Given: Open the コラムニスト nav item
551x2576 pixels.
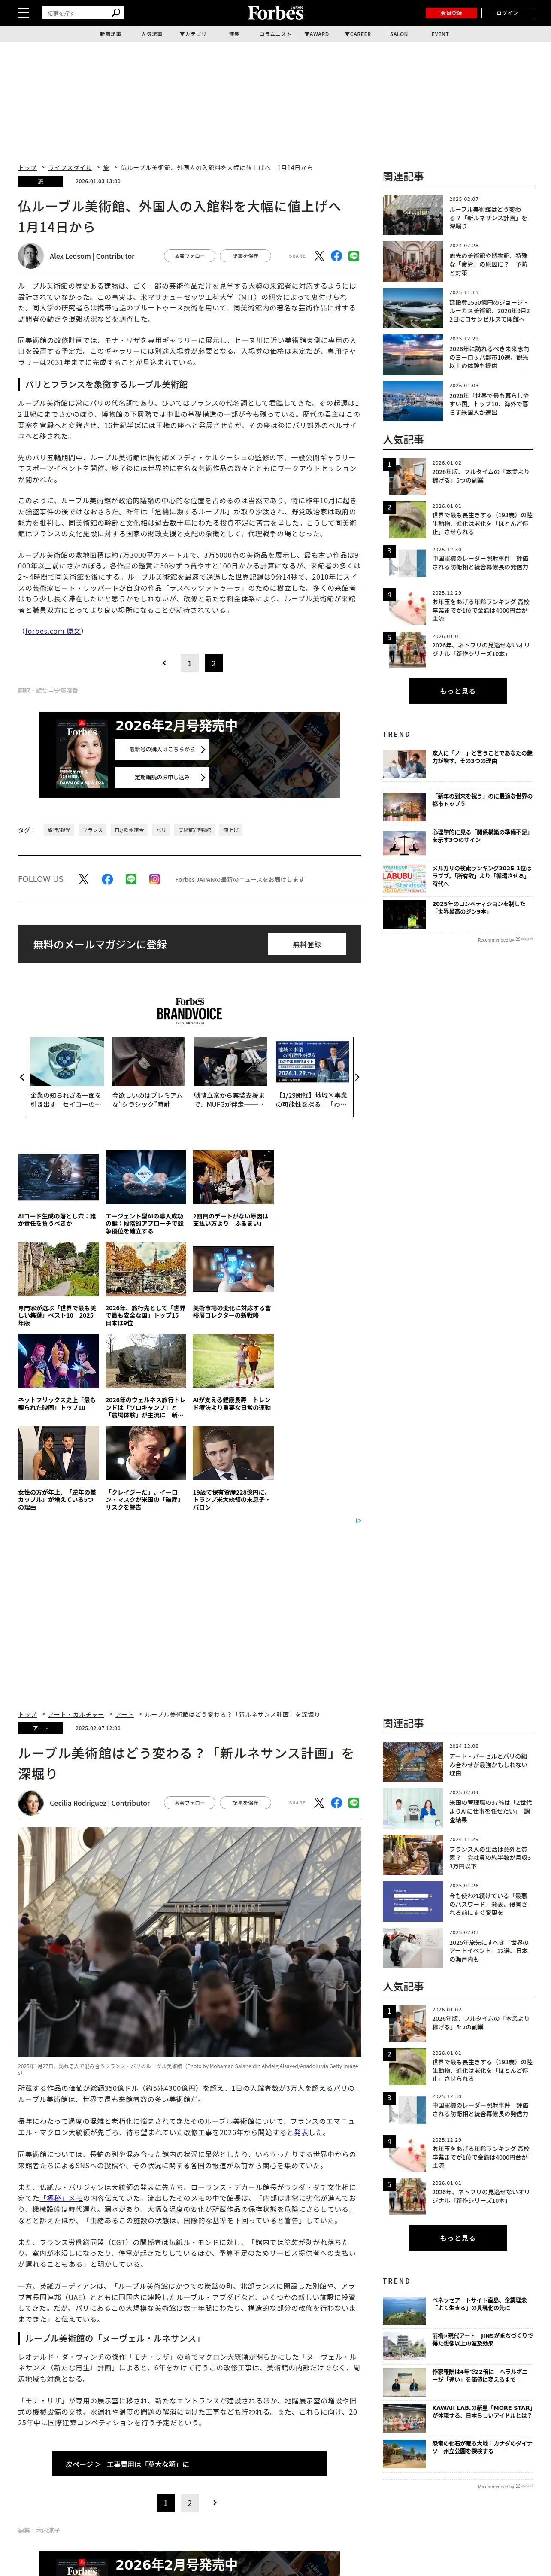Looking at the screenshot, I should coord(275,34).
